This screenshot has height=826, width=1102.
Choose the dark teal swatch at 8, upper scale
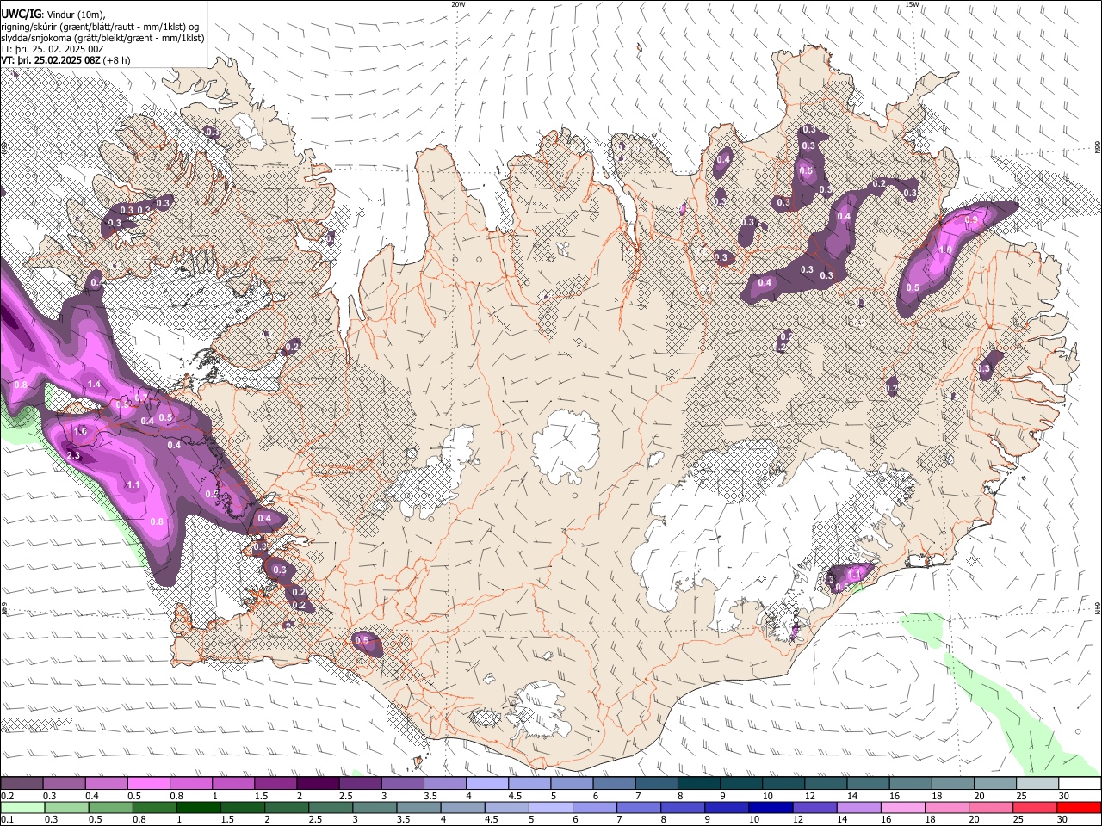[x=699, y=784]
